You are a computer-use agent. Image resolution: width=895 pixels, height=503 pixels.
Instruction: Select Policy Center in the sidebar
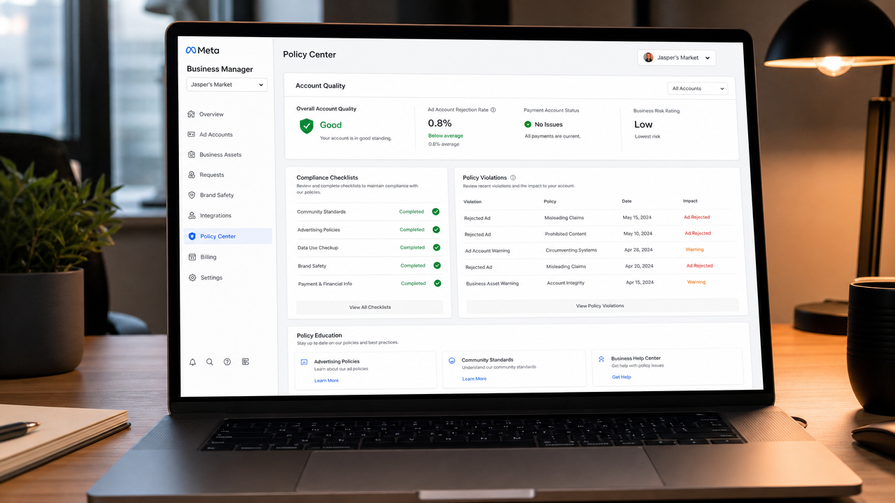[x=227, y=236]
